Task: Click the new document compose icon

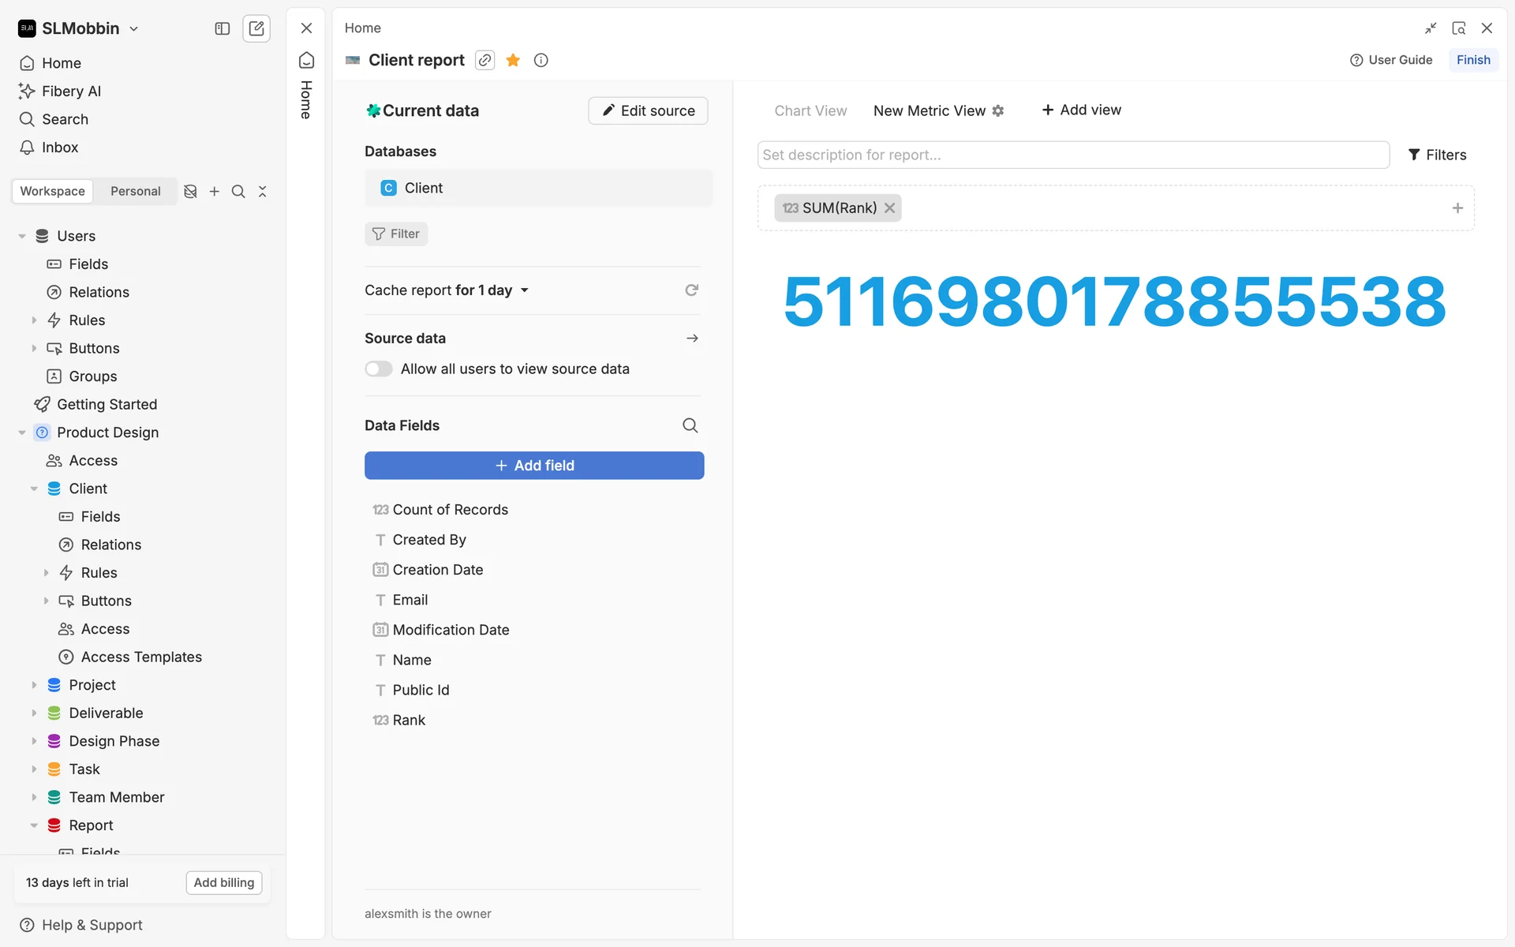Action: click(256, 28)
